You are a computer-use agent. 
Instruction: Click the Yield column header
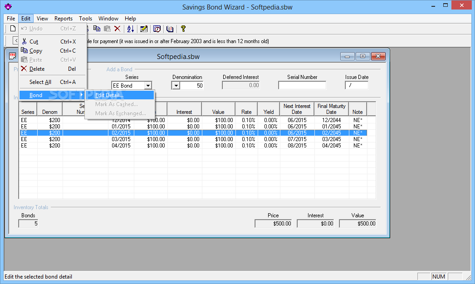tap(269, 109)
